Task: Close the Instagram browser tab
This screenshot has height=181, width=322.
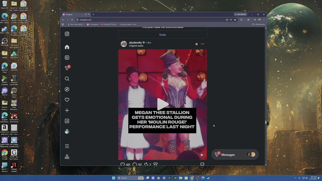Action: pos(89,14)
